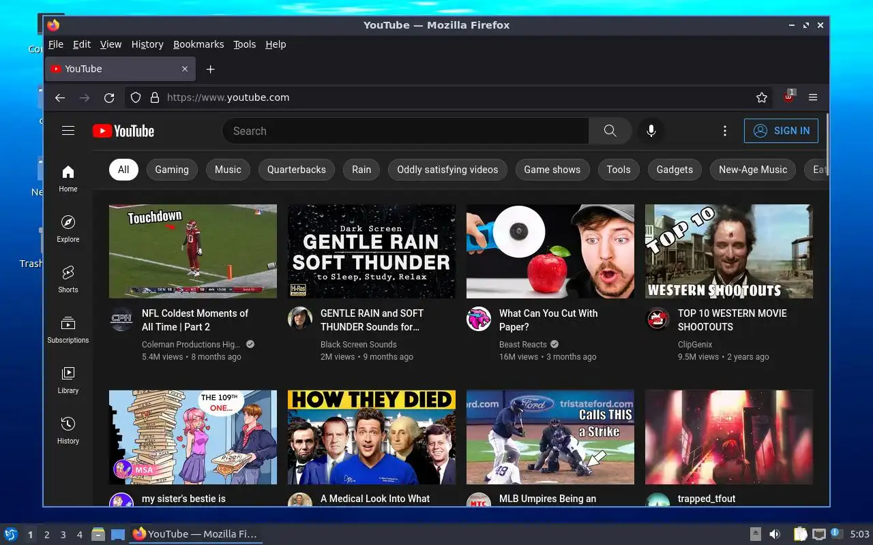Image resolution: width=873 pixels, height=545 pixels.
Task: Click Black Screen Sounds channel avatar
Action: coord(300,319)
